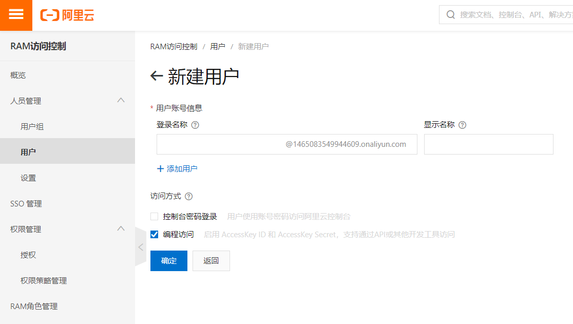Click the Alibaba Cloud logo
The width and height of the screenshot is (573, 324).
pyautogui.click(x=67, y=15)
